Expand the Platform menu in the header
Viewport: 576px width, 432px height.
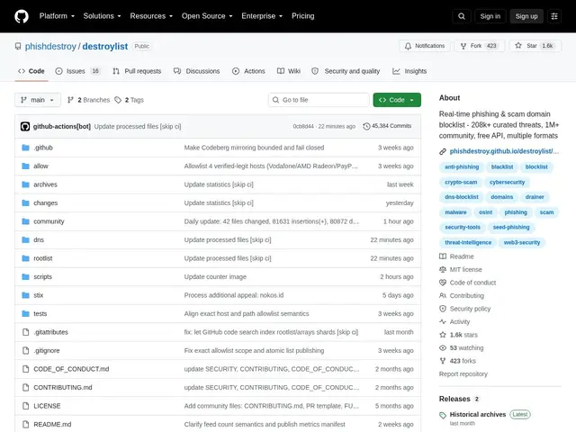tap(57, 16)
